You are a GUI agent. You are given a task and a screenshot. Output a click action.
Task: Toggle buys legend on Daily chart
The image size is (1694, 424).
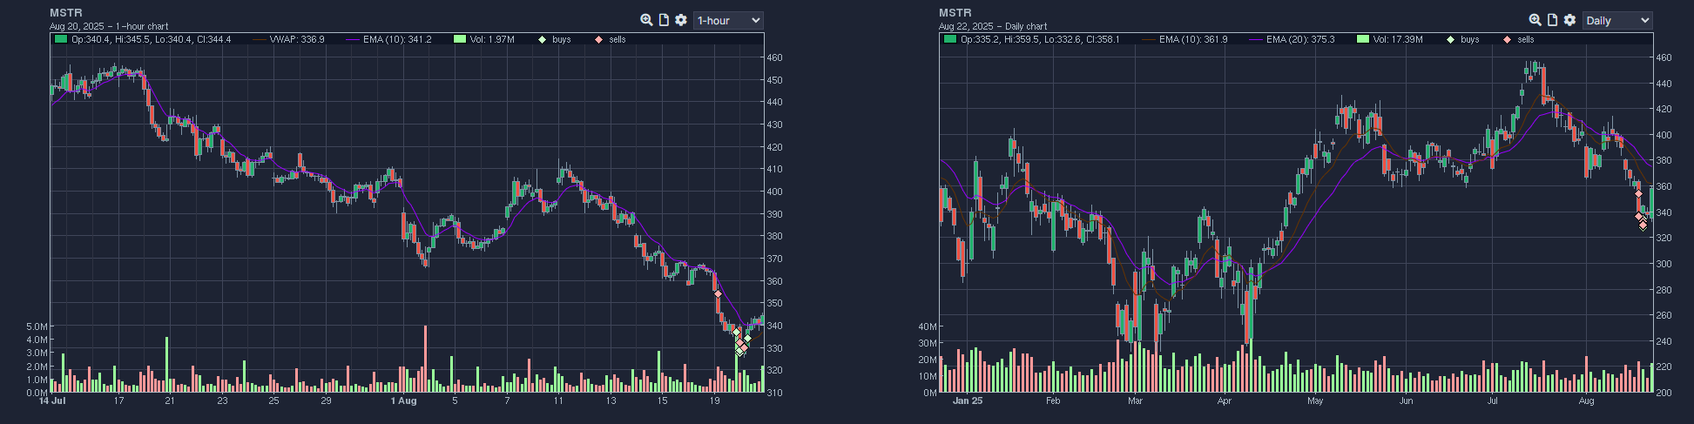[1463, 39]
